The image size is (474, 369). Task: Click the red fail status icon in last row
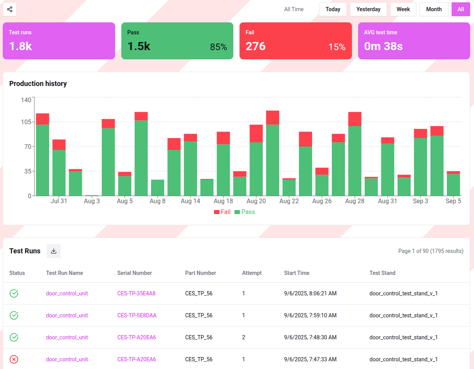pos(14,359)
